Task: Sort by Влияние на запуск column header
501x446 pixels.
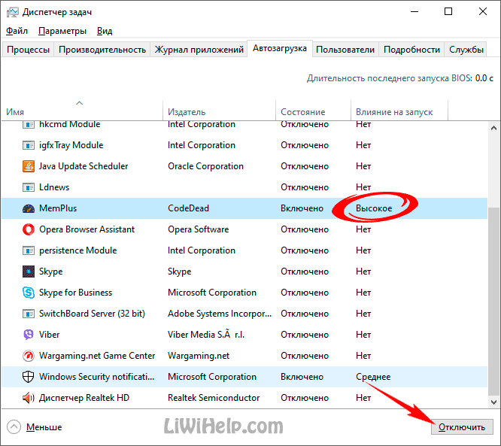Action: 399,112
